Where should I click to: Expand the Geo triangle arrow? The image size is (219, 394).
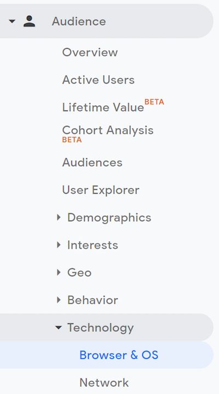coord(59,273)
